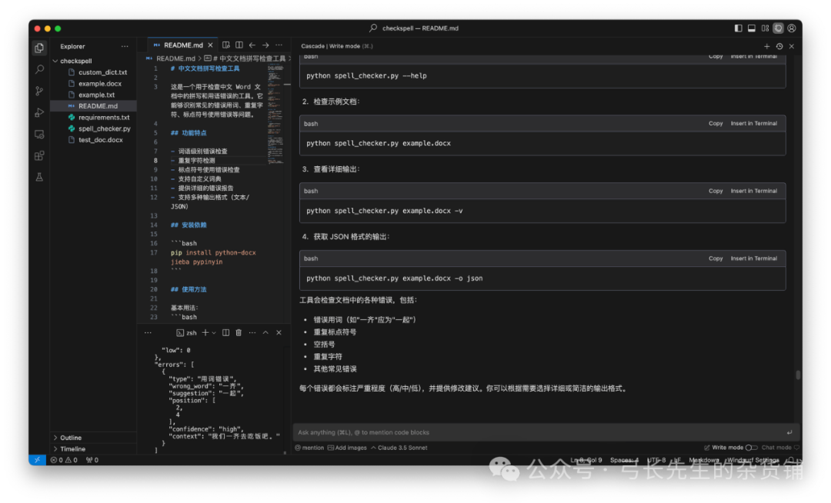Open the Accounts profile icon
831x503 pixels.
point(791,28)
